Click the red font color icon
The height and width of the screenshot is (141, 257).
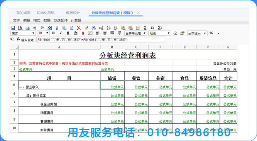click(83, 33)
